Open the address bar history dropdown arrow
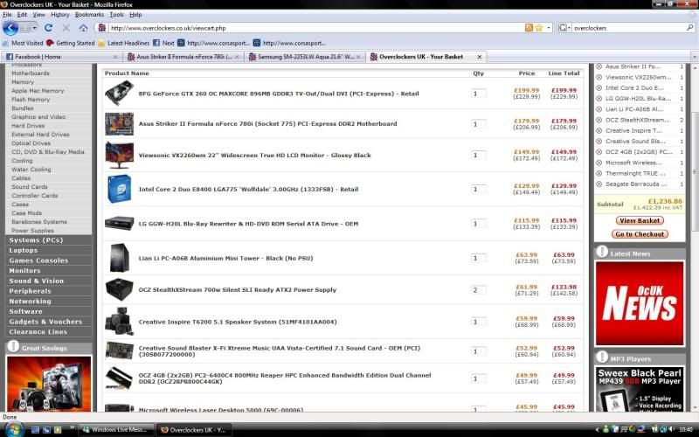This screenshot has height=437, width=699. tap(548, 28)
